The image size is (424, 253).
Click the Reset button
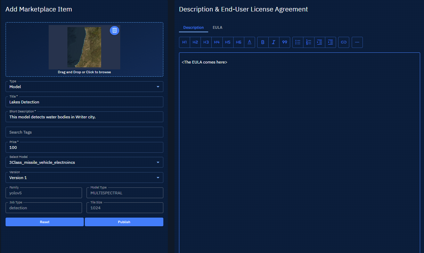(x=44, y=222)
